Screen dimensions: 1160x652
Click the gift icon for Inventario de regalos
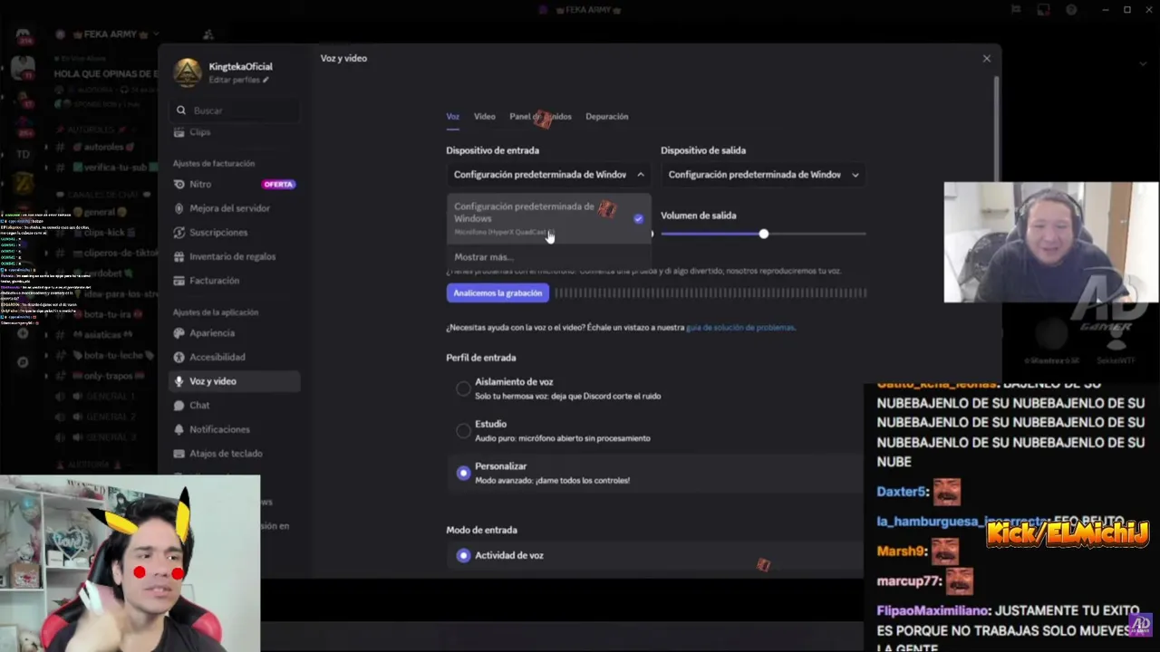tap(179, 256)
